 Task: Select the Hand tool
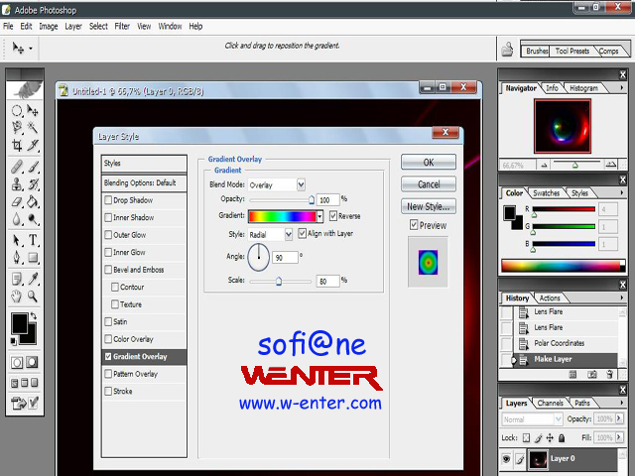17,296
